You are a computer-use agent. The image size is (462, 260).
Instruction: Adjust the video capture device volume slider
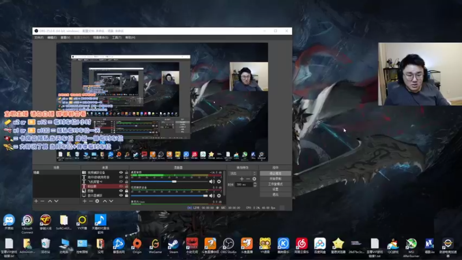click(x=169, y=195)
